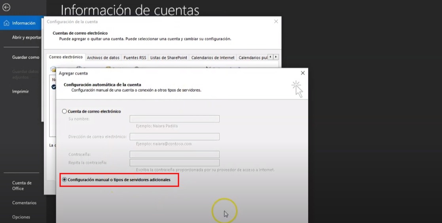Select Cuenta de correo electrónico radio button

(x=64, y=111)
